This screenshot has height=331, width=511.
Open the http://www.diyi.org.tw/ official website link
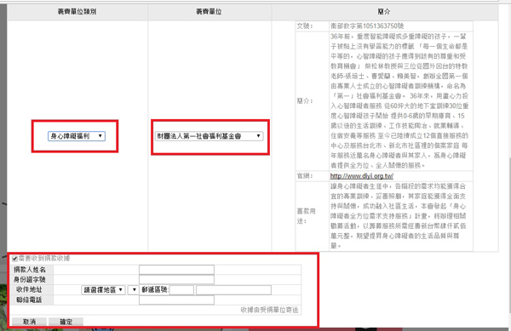point(361,176)
